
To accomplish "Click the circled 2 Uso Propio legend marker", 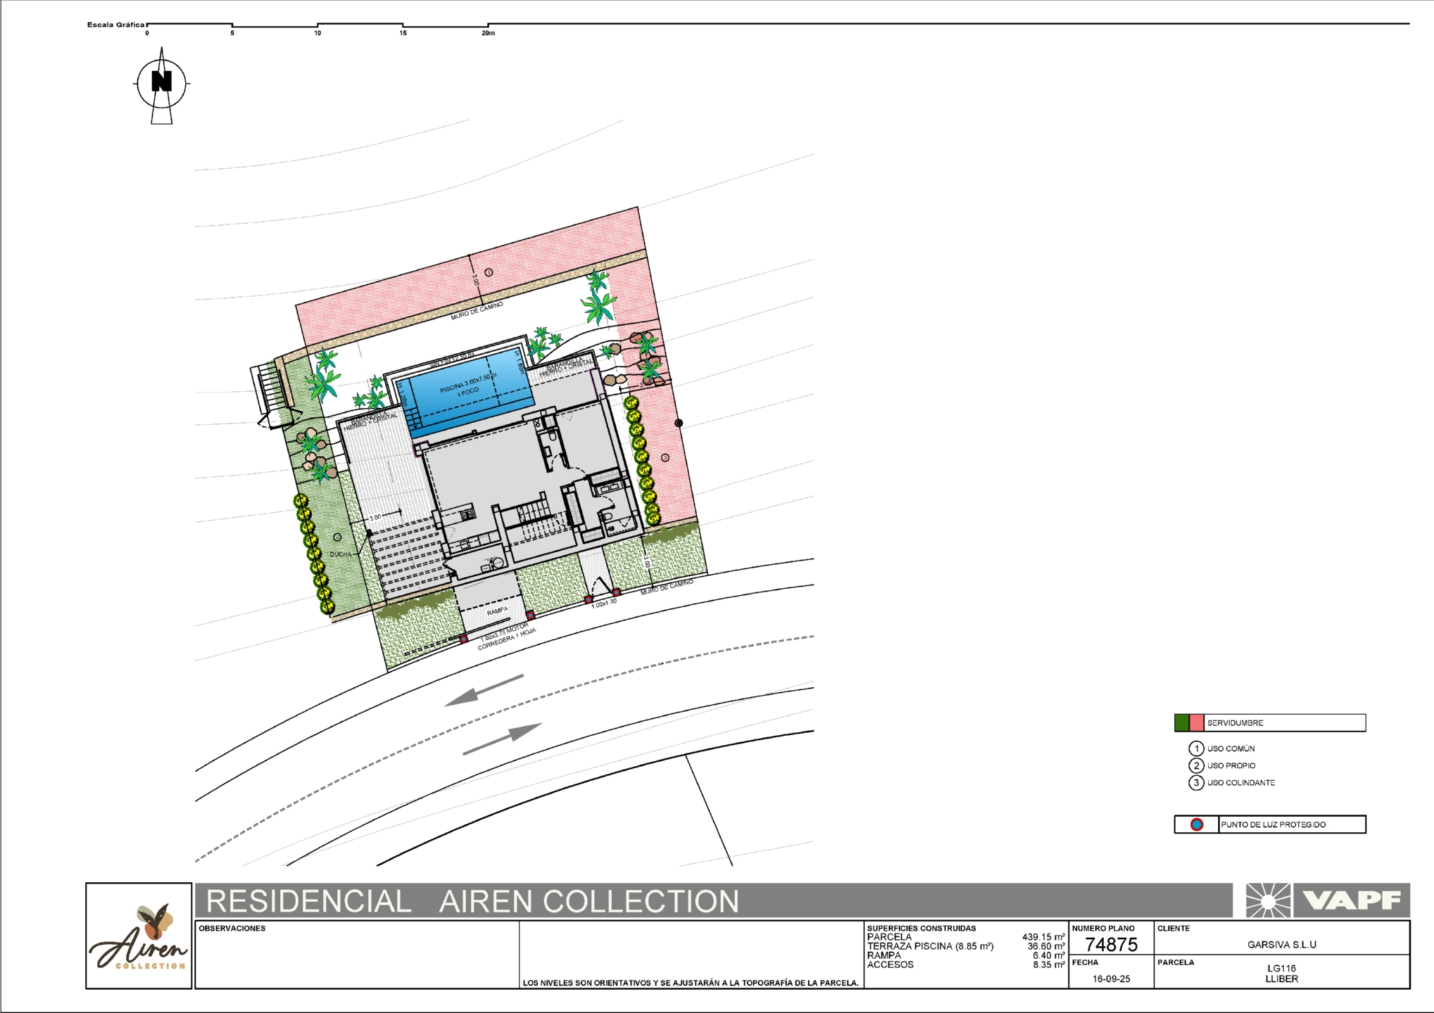I will 1195,765.
